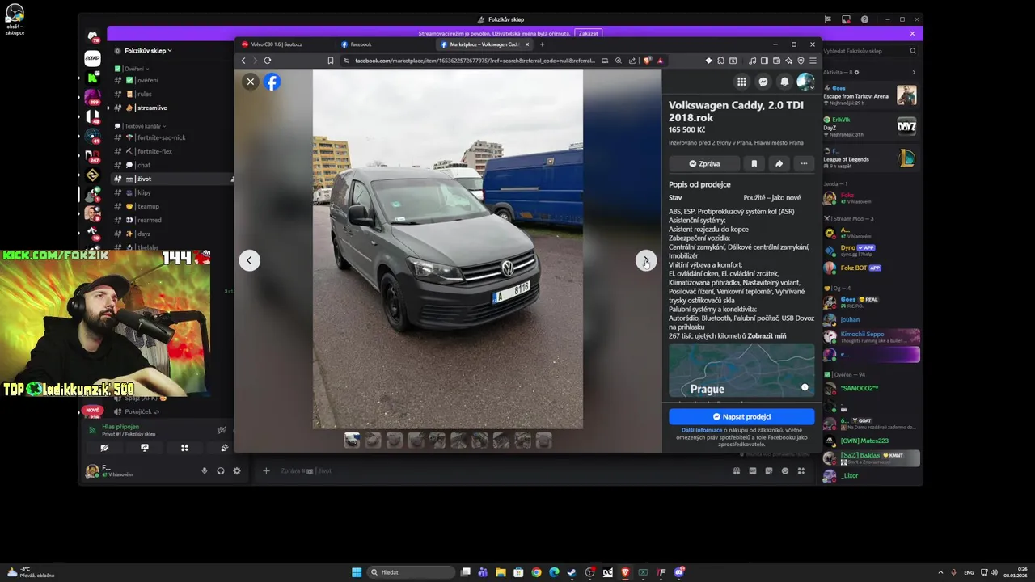Viewport: 1035px width, 582px height.
Task: Select the first listing photo thumbnail
Action: coord(352,440)
